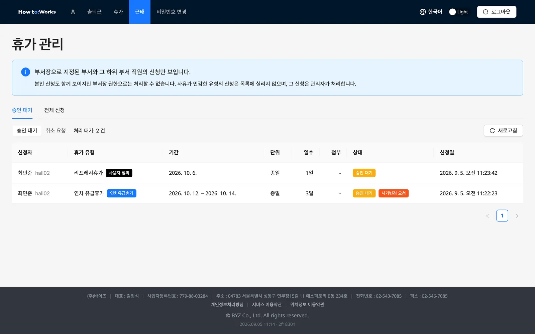
Task: Click 승인 대기 status in 리프레시휴가 row
Action: 364,173
